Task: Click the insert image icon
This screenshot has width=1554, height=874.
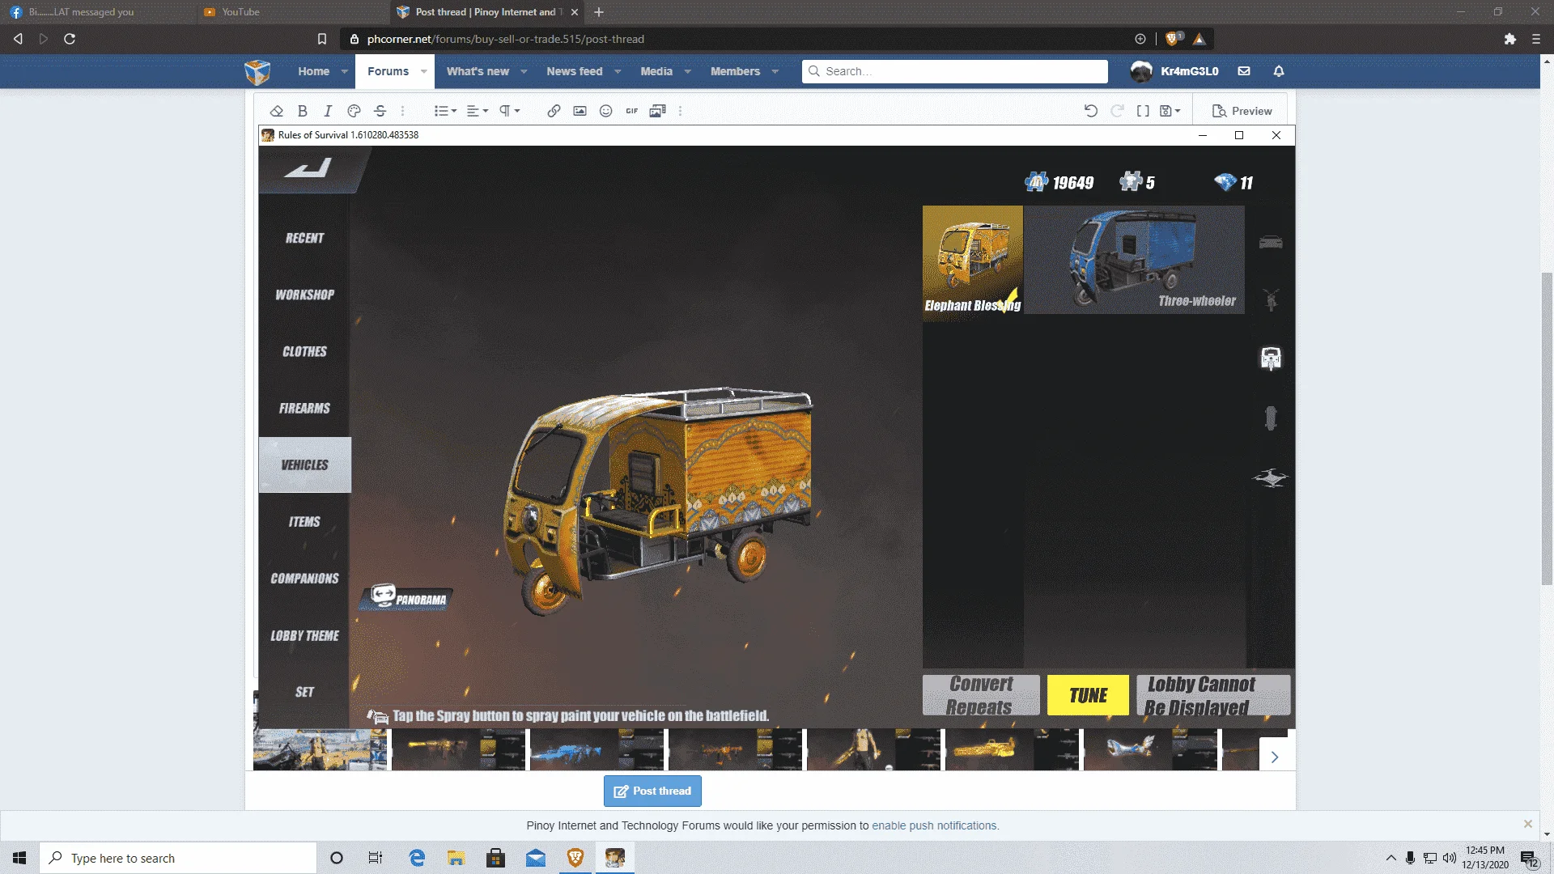Action: [x=580, y=111]
